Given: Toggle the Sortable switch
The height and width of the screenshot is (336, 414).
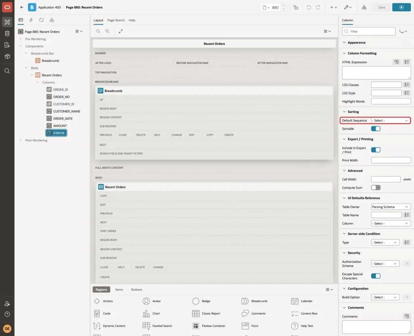Looking at the screenshot, I should pyautogui.click(x=376, y=129).
